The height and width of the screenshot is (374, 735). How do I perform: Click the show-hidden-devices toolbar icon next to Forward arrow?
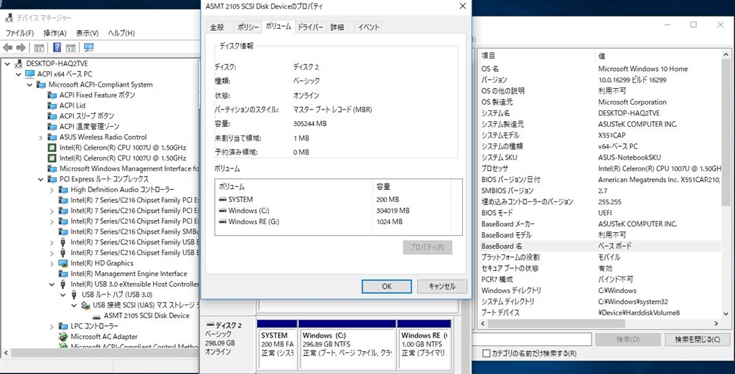[x=39, y=48]
